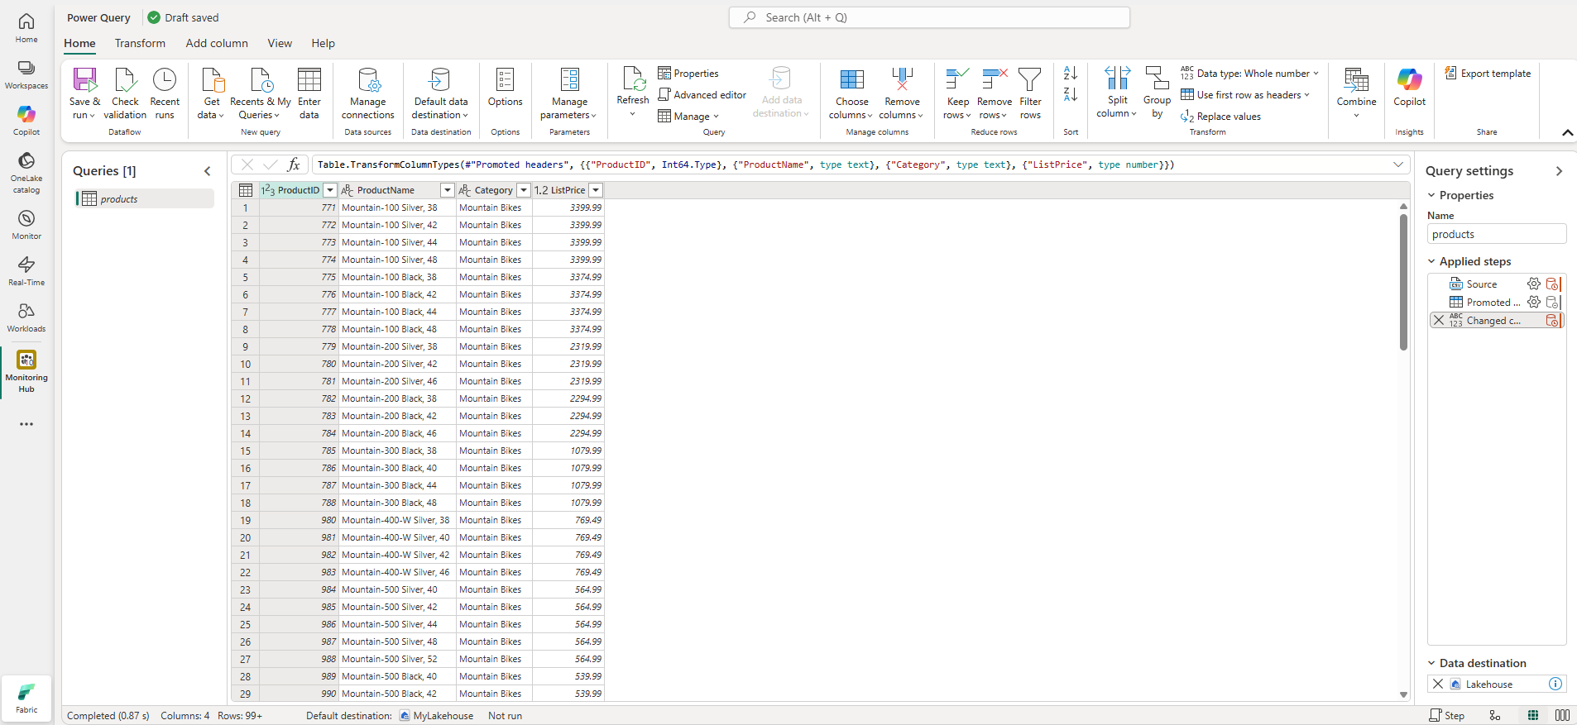Open the settings gear for Promoted headers step
This screenshot has height=725, width=1577.
(x=1533, y=302)
